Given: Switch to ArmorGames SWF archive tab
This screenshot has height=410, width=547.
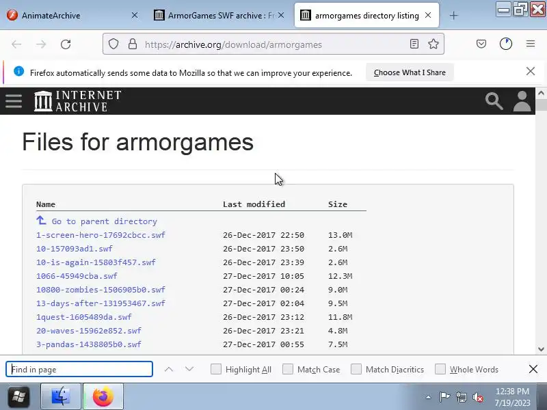Looking at the screenshot, I should [x=219, y=15].
